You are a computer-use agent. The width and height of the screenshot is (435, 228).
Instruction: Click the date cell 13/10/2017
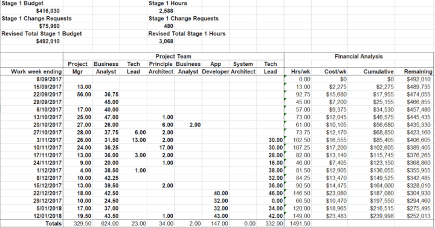pos(48,117)
